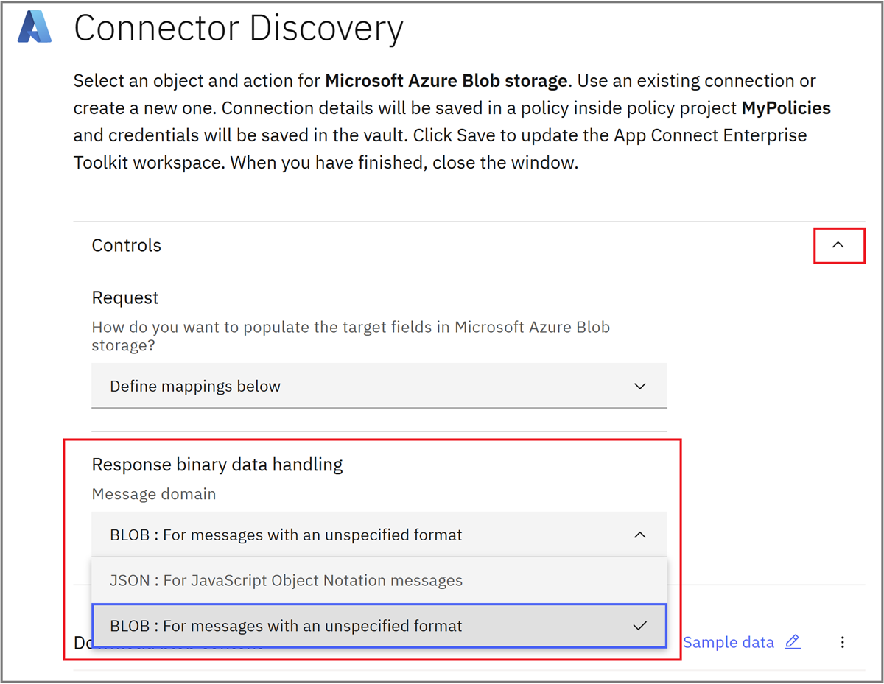Screen dimensions: 884x684
Task: Click the 'How do you want to populate' helper text
Action: click(351, 327)
